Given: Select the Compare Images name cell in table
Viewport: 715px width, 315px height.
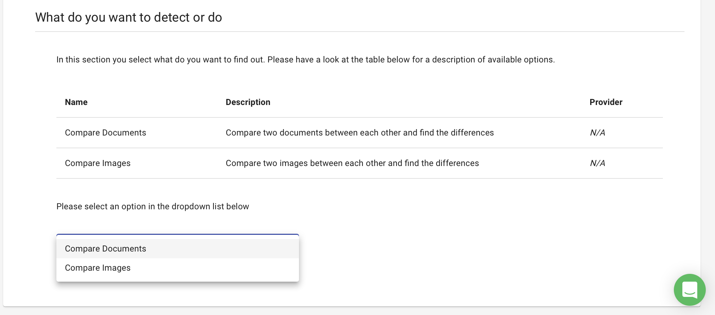Looking at the screenshot, I should click(x=98, y=163).
